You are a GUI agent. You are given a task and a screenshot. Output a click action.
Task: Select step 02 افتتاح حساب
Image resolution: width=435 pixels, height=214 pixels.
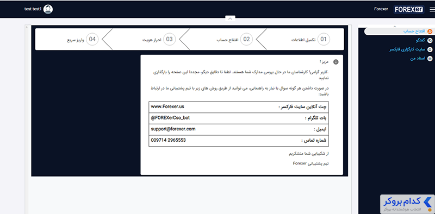coord(235,39)
